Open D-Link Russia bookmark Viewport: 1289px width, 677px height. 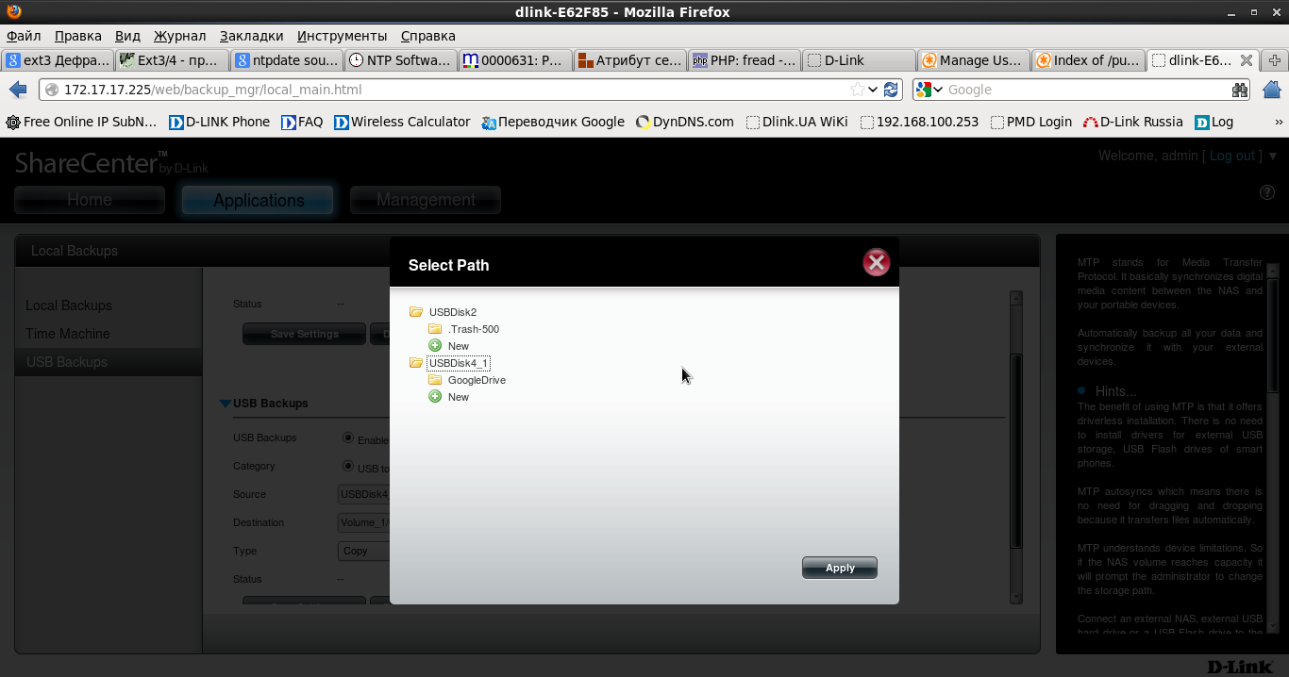pos(1132,122)
